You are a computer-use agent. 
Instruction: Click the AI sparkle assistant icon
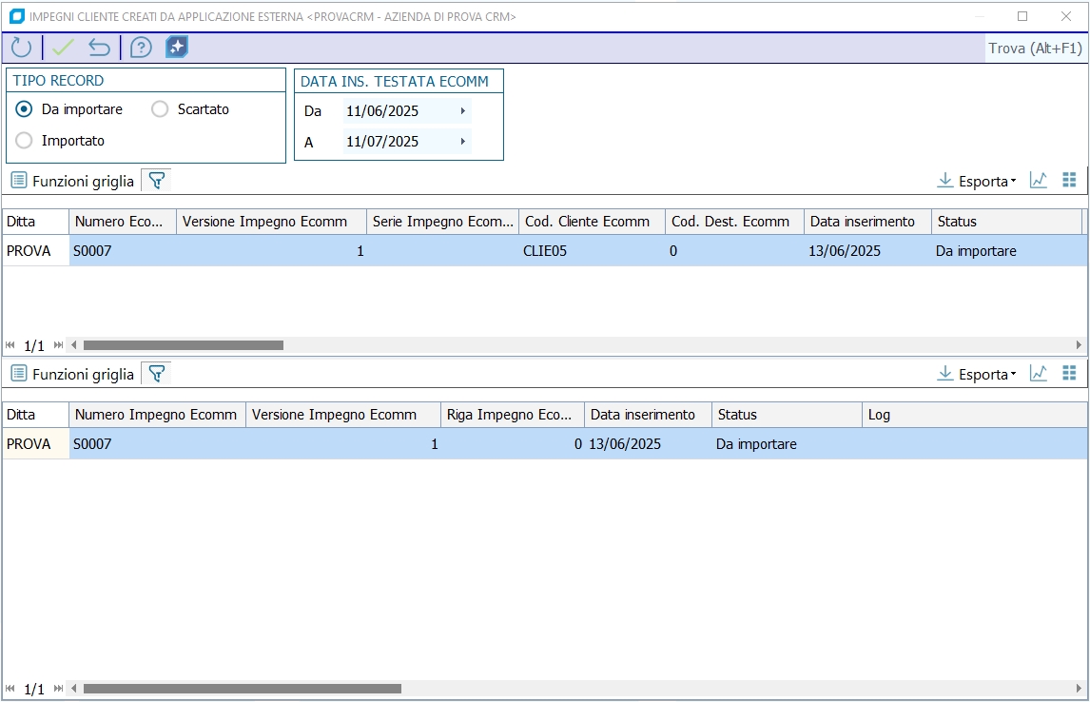(177, 48)
